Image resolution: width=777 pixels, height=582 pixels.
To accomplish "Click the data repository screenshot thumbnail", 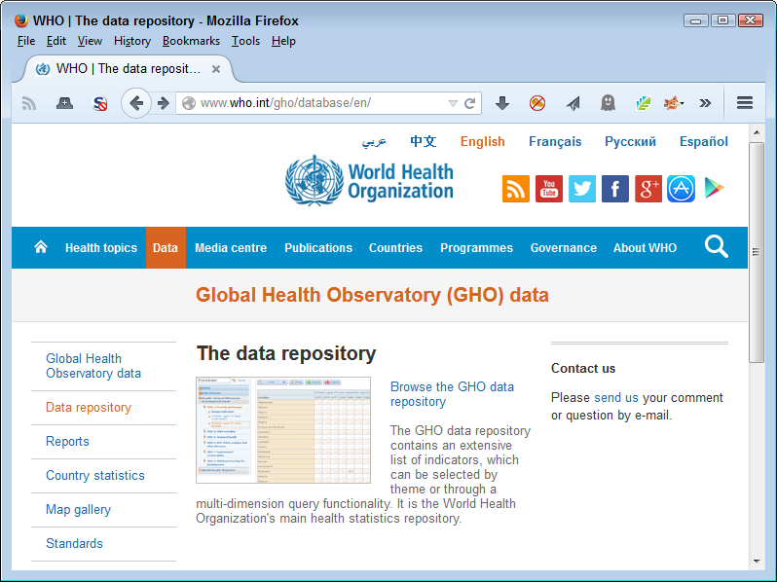I will point(283,430).
